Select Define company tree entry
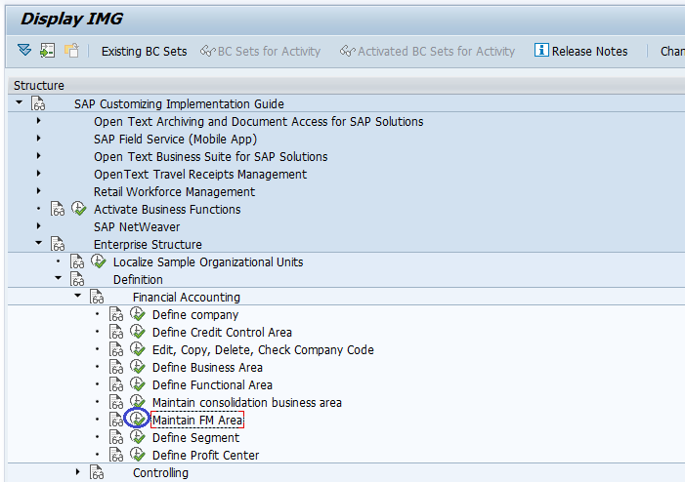 pos(195,315)
